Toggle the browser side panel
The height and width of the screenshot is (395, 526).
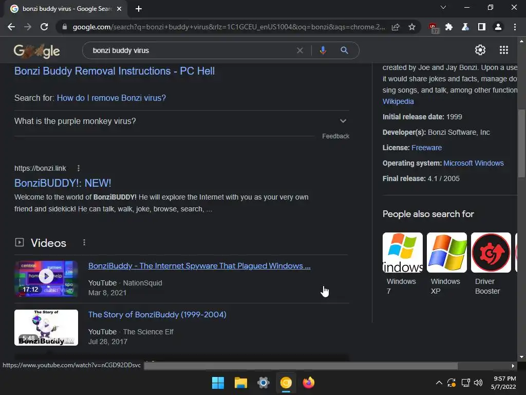pyautogui.click(x=482, y=27)
